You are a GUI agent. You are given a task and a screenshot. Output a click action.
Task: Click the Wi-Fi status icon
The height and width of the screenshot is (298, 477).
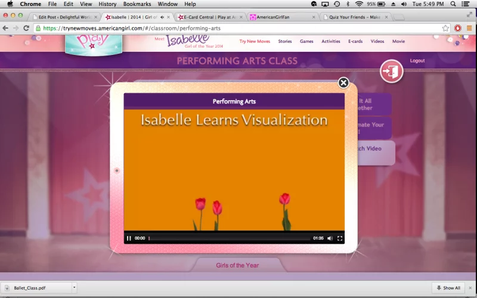point(360,4)
